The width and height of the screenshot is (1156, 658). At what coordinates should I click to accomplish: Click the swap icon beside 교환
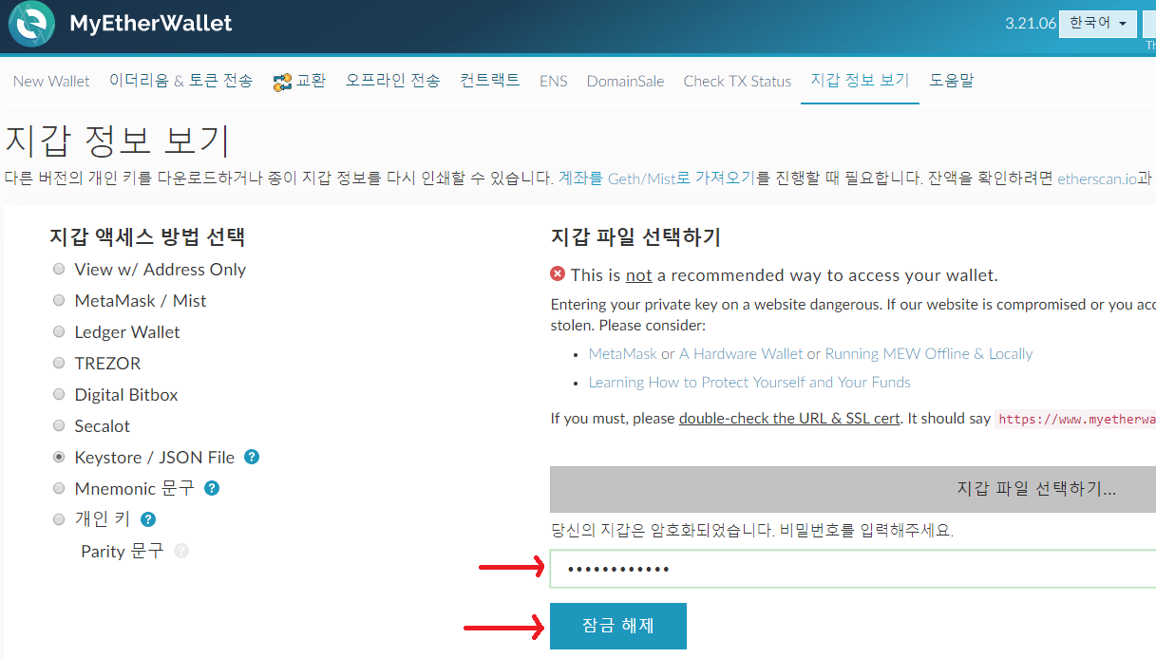282,83
